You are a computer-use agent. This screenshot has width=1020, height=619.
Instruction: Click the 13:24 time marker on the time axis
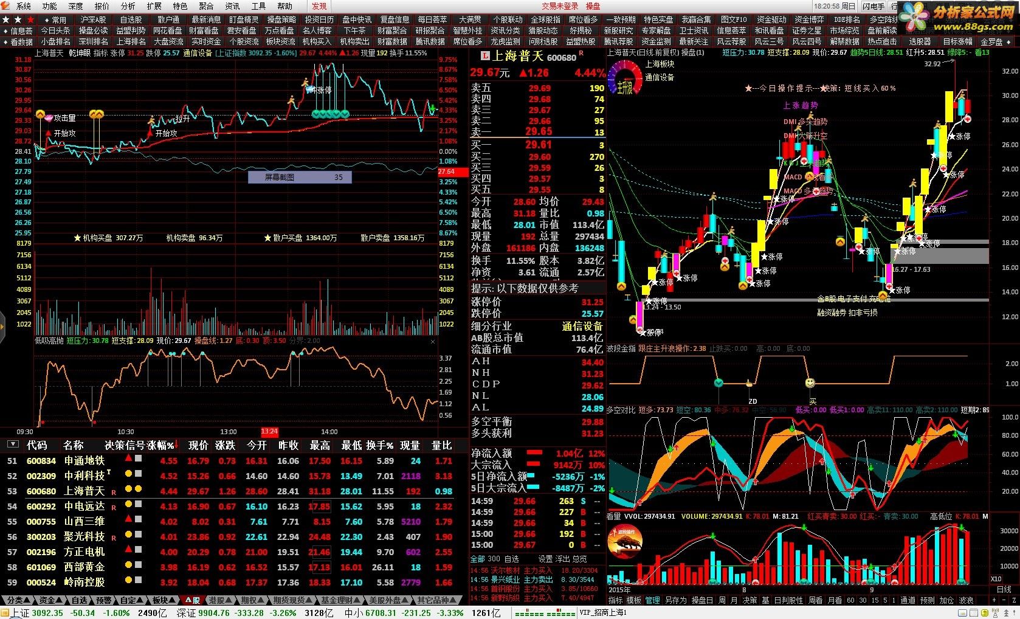pyautogui.click(x=269, y=432)
